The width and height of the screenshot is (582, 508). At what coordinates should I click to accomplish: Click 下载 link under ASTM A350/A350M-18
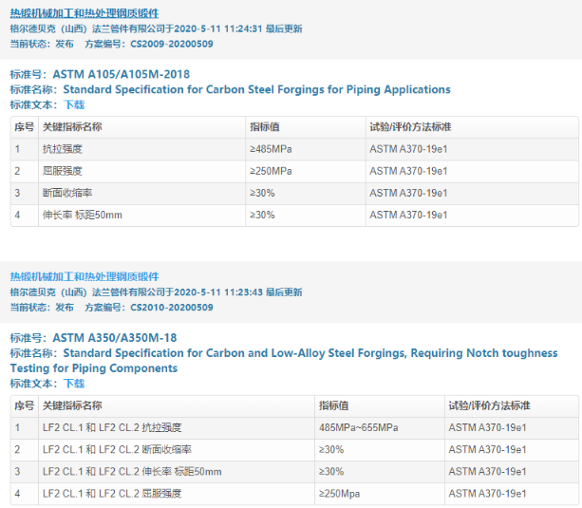[x=73, y=384]
